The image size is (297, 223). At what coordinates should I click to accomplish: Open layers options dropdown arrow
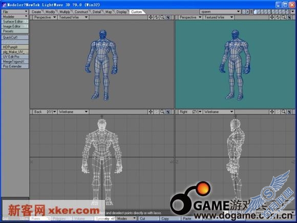(x=292, y=12)
